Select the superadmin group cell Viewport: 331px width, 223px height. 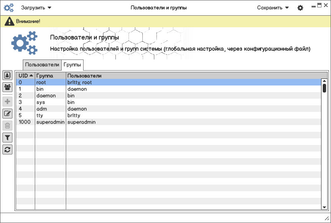click(50, 122)
